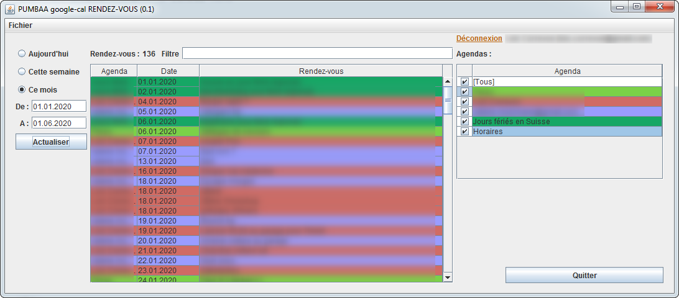Click the De start date field
Screen dimensions: 679x298
click(x=59, y=106)
